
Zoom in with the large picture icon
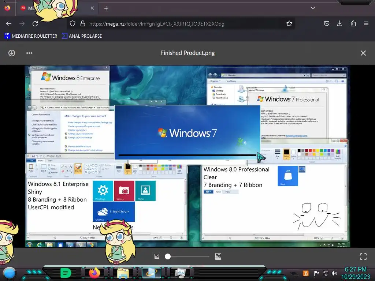(x=218, y=256)
